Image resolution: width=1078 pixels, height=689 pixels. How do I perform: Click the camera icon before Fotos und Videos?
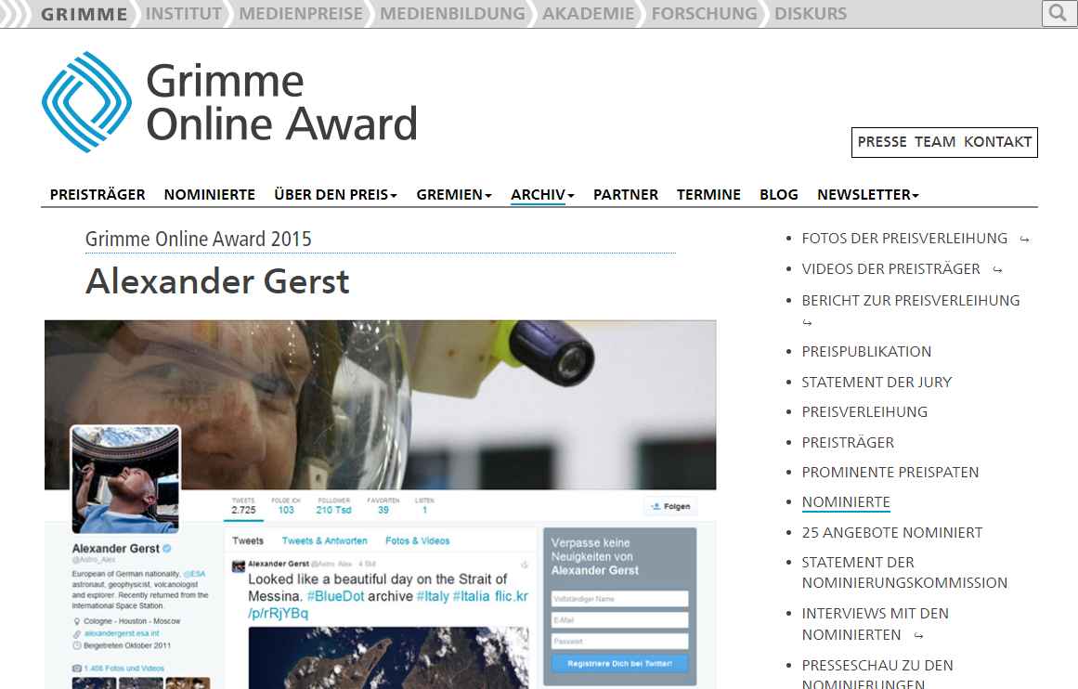pyautogui.click(x=77, y=669)
